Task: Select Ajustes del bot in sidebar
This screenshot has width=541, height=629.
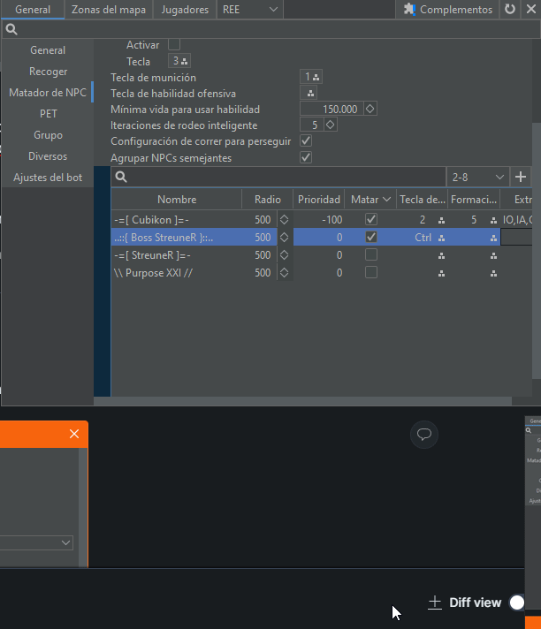Action: tap(48, 178)
